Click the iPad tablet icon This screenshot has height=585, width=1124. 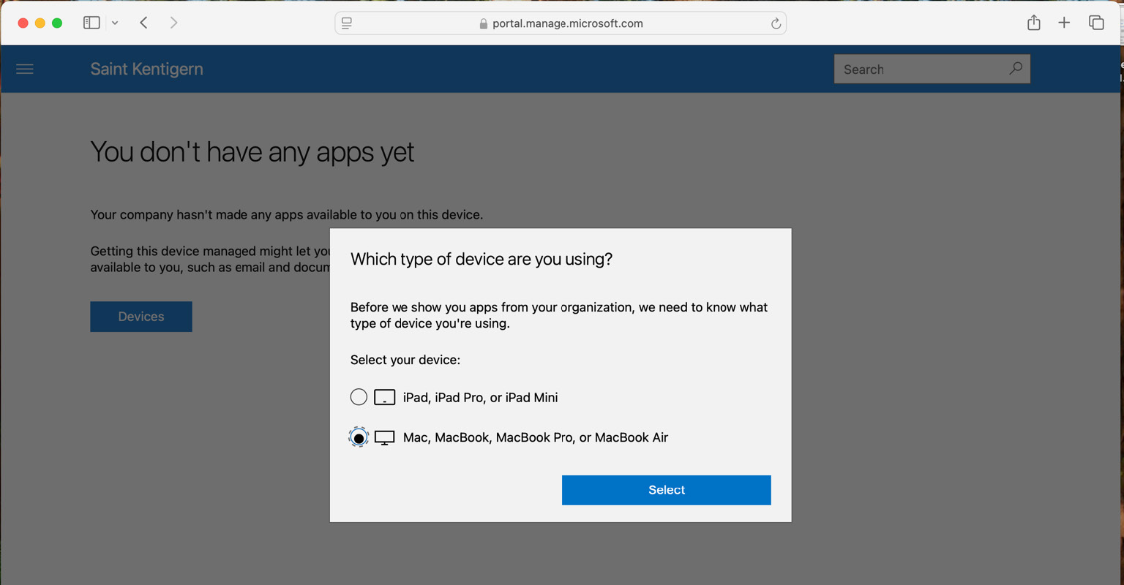[384, 397]
